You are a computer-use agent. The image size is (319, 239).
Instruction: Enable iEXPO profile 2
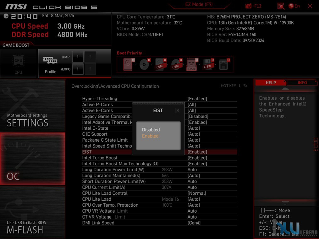(90, 69)
